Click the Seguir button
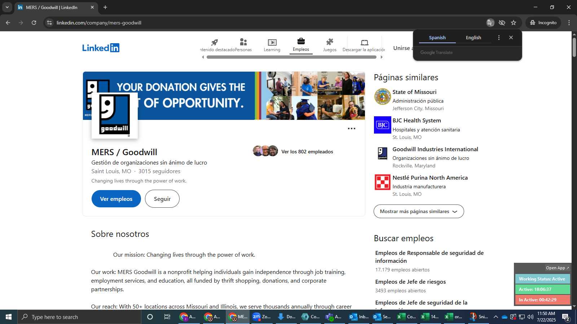Viewport: 577px width, 324px height. [x=162, y=199]
